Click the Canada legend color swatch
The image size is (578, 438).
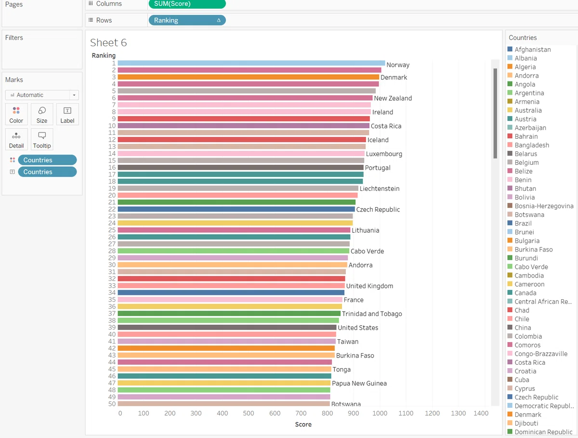pos(510,292)
